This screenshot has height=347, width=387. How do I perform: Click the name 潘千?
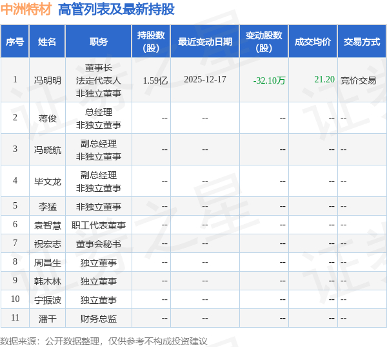[x=47, y=319]
